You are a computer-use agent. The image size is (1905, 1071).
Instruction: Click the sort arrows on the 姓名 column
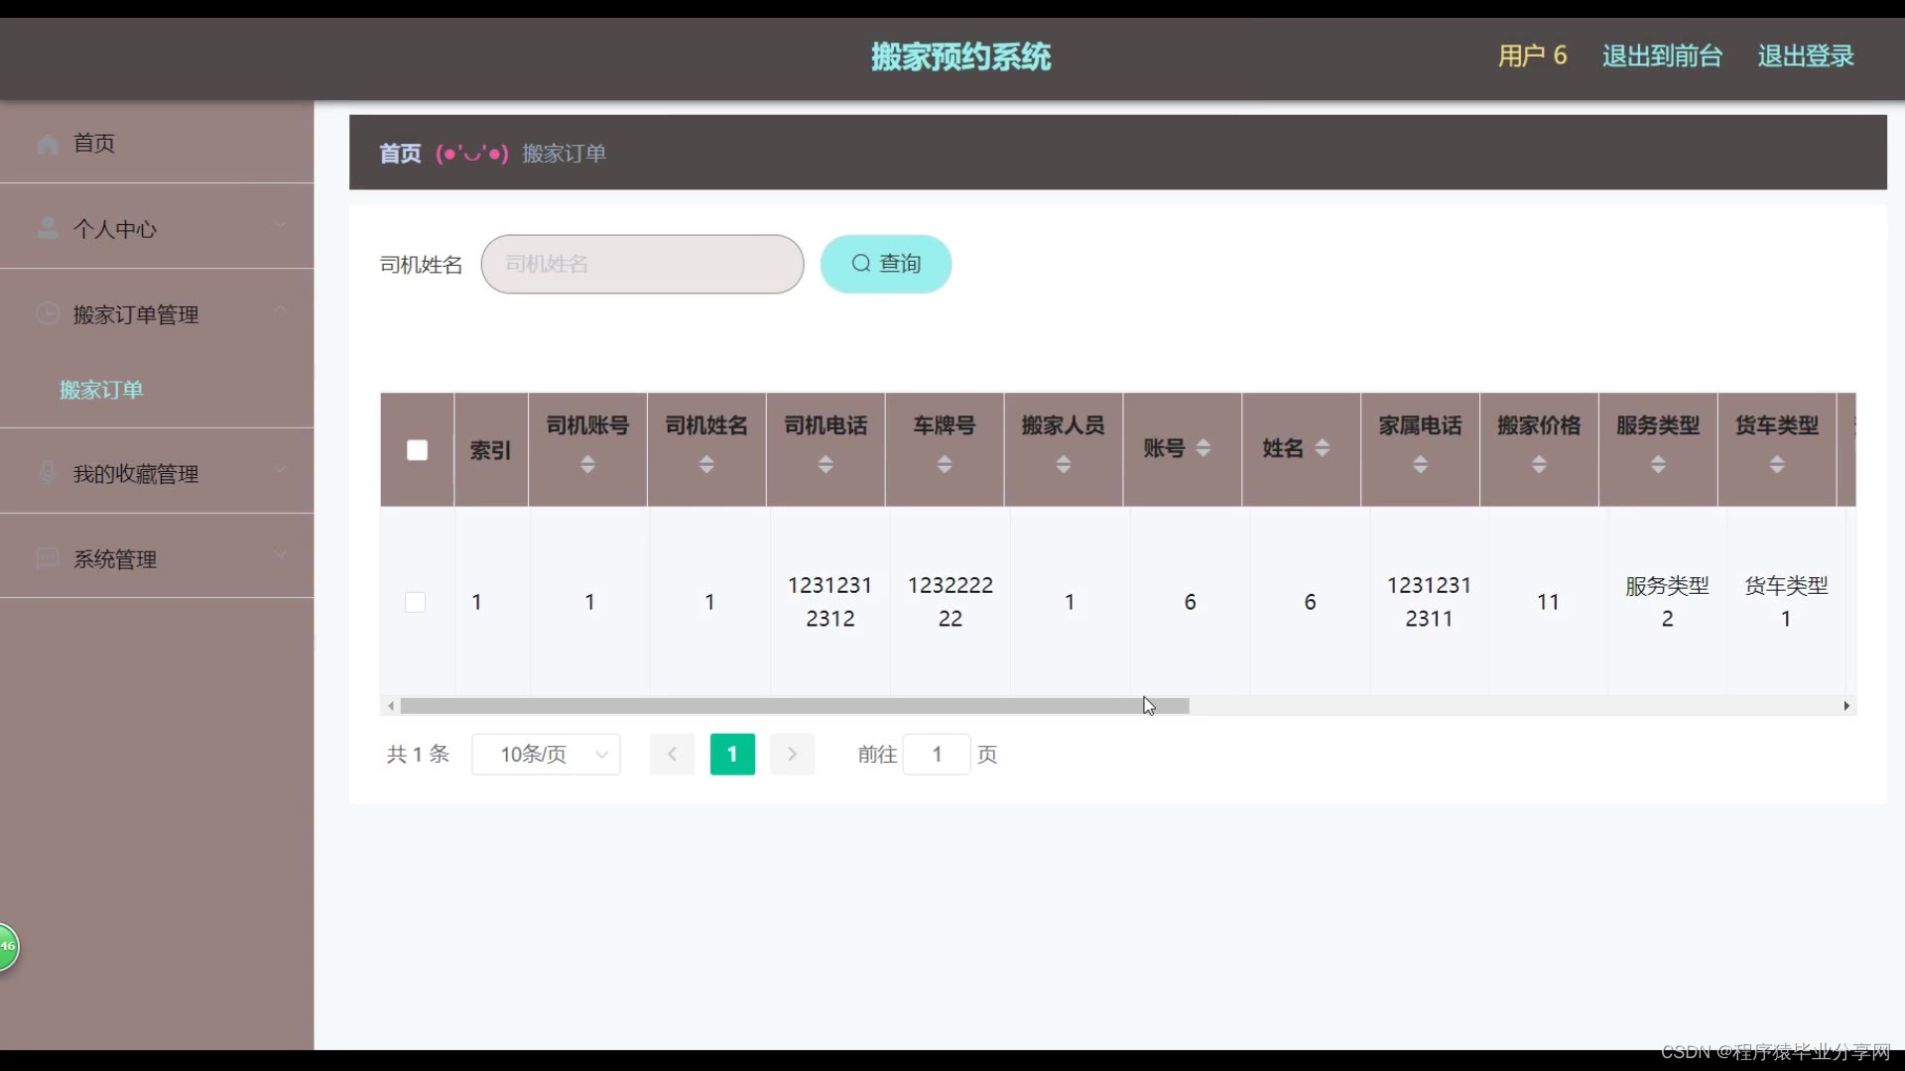point(1322,448)
